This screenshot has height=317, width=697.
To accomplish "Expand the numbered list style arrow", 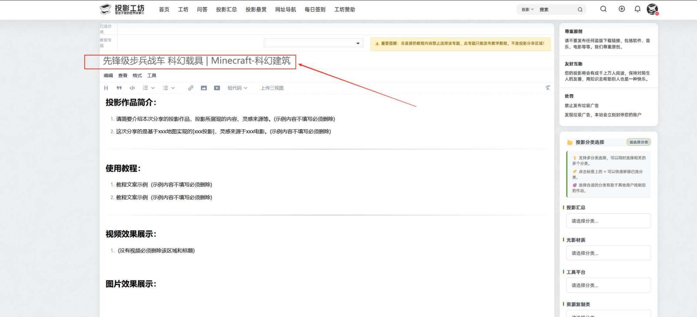I will (x=153, y=88).
